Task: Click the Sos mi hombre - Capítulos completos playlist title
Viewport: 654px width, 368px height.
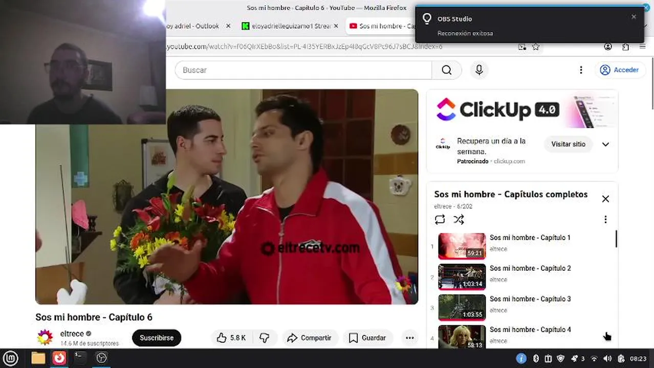Action: click(511, 194)
